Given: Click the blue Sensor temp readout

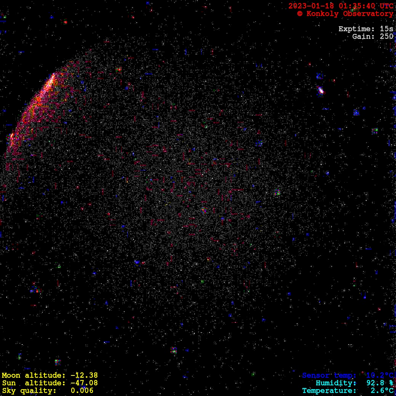Looking at the screenshot, I should tap(348, 375).
